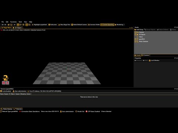Open the Functions menu
The height and width of the screenshot is (133, 178).
(x=13, y=22)
